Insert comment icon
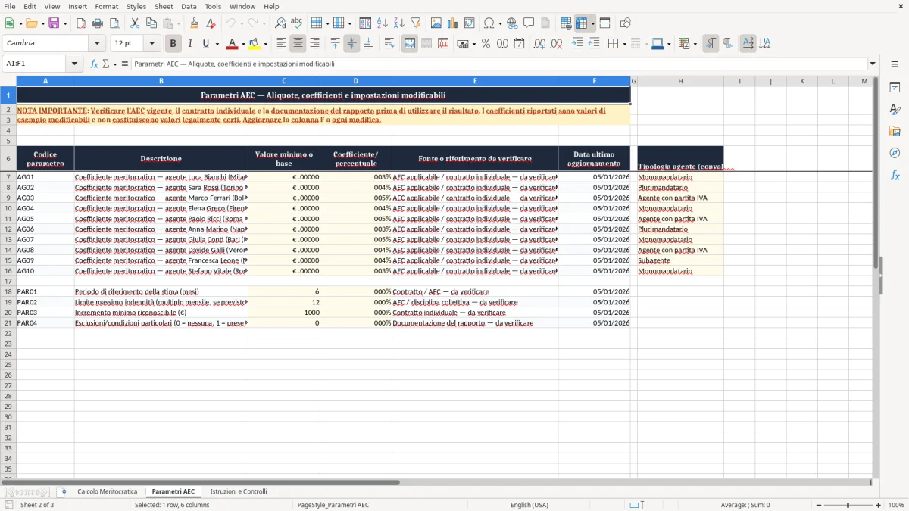This screenshot has height=511, width=909. click(529, 23)
